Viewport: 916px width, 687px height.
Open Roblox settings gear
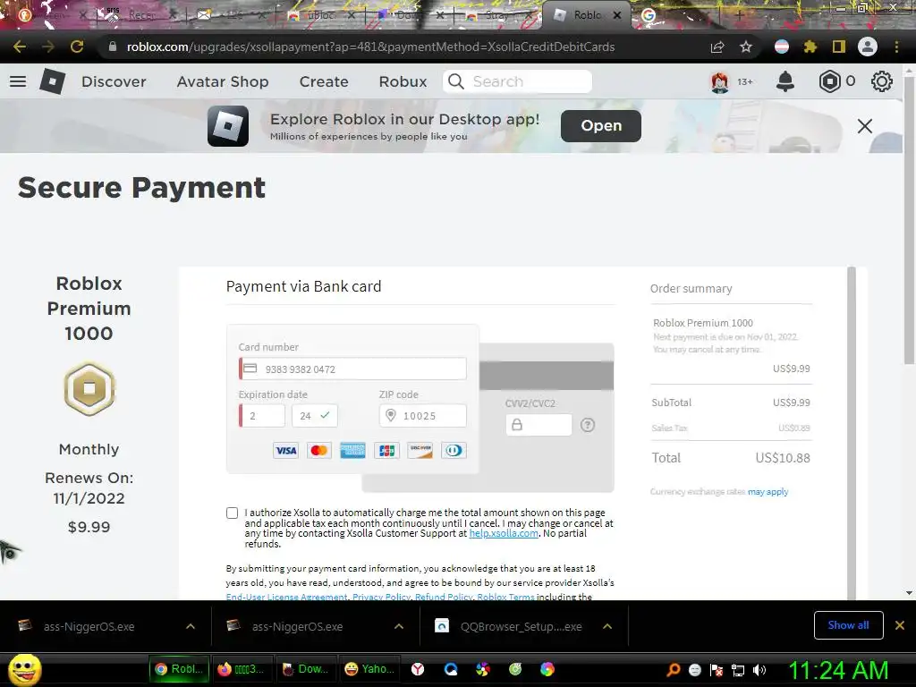(x=881, y=81)
